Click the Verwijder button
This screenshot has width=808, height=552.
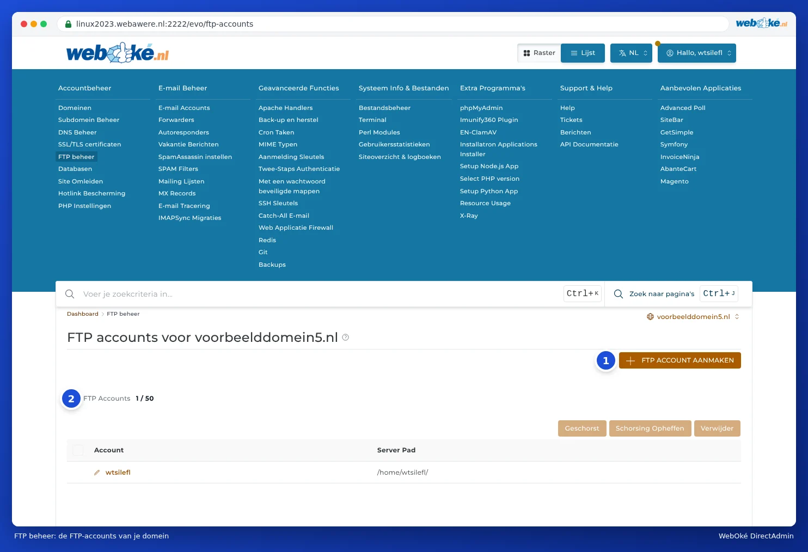pyautogui.click(x=717, y=428)
